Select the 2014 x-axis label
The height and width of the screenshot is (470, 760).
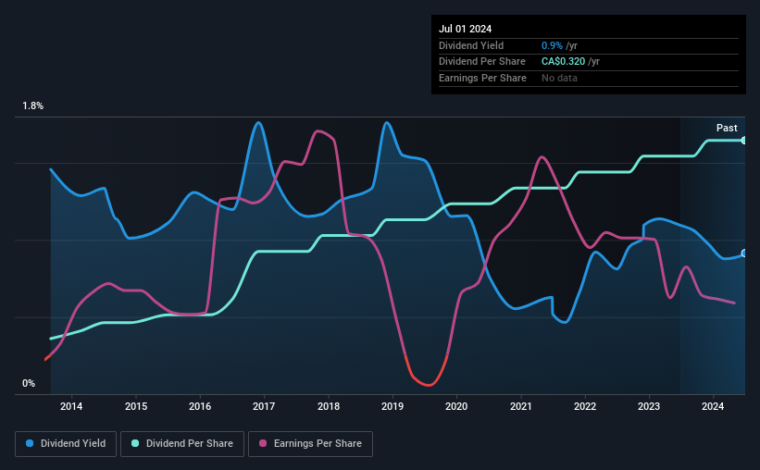(x=71, y=406)
